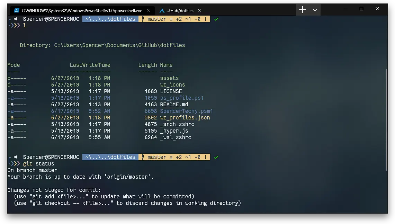Minimize the terminal window

[x=345, y=9]
